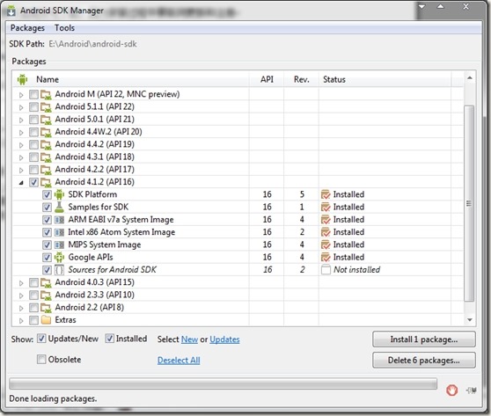Click the folder icon beside Android 4.4.2
The width and height of the screenshot is (491, 416).
pyautogui.click(x=46, y=144)
